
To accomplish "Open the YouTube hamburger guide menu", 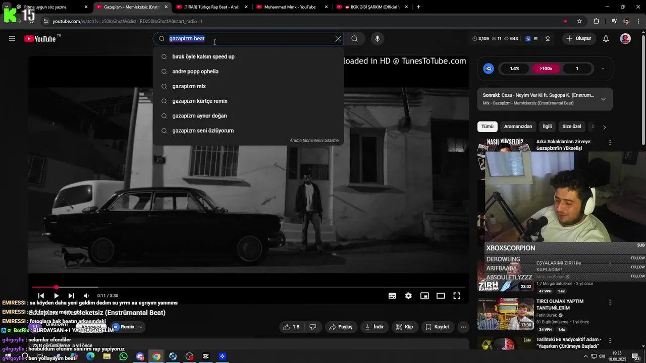I will coord(12,39).
